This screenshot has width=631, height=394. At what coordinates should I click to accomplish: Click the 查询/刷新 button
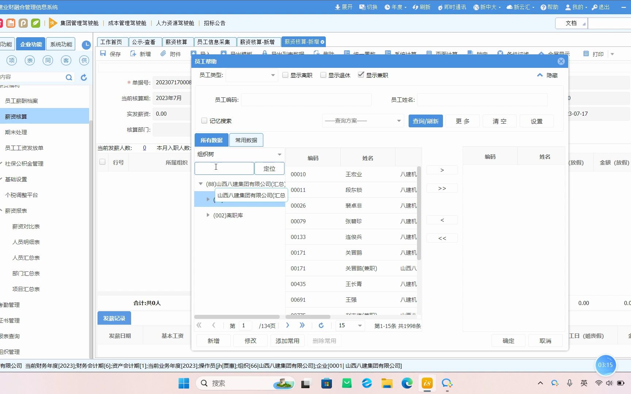coord(426,121)
